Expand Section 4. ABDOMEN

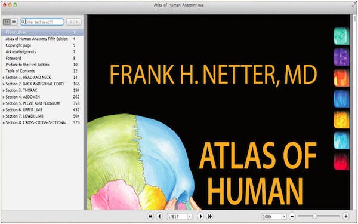(x=4, y=97)
